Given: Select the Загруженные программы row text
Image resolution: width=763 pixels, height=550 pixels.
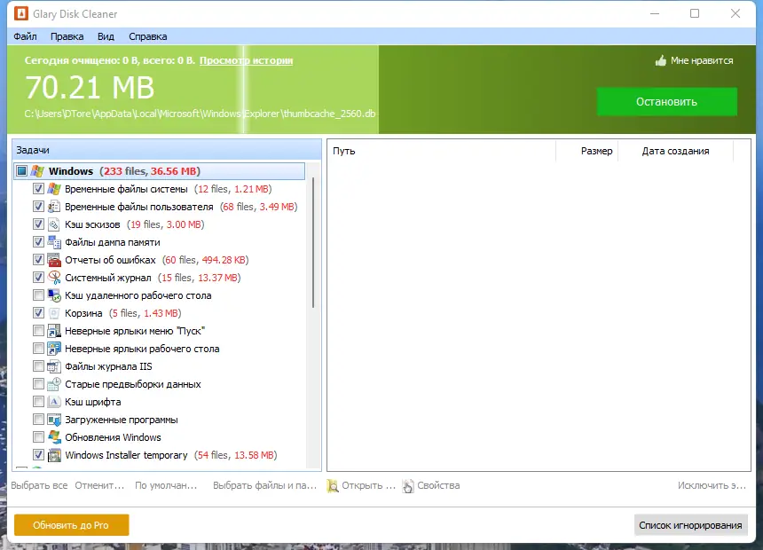Looking at the screenshot, I should point(122,420).
